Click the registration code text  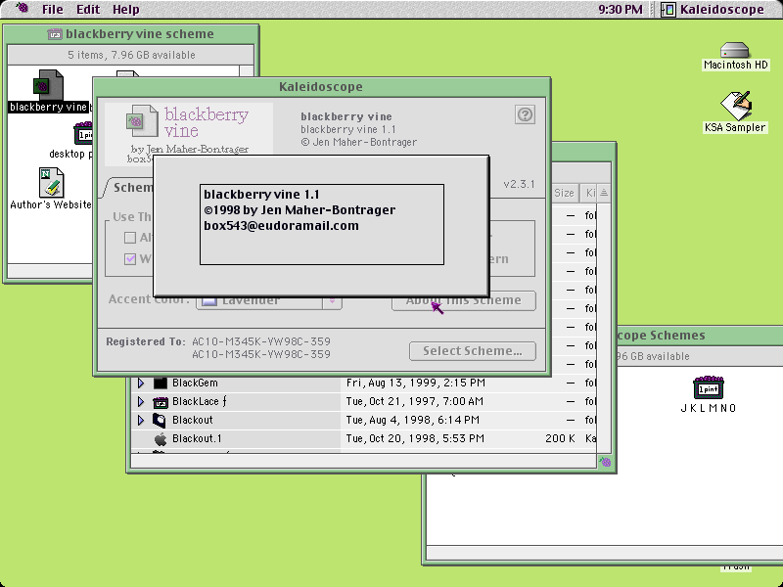click(x=261, y=348)
